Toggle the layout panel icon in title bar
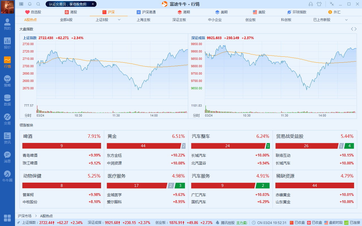Screen dimensions: 362x226 click(x=21, y=4)
